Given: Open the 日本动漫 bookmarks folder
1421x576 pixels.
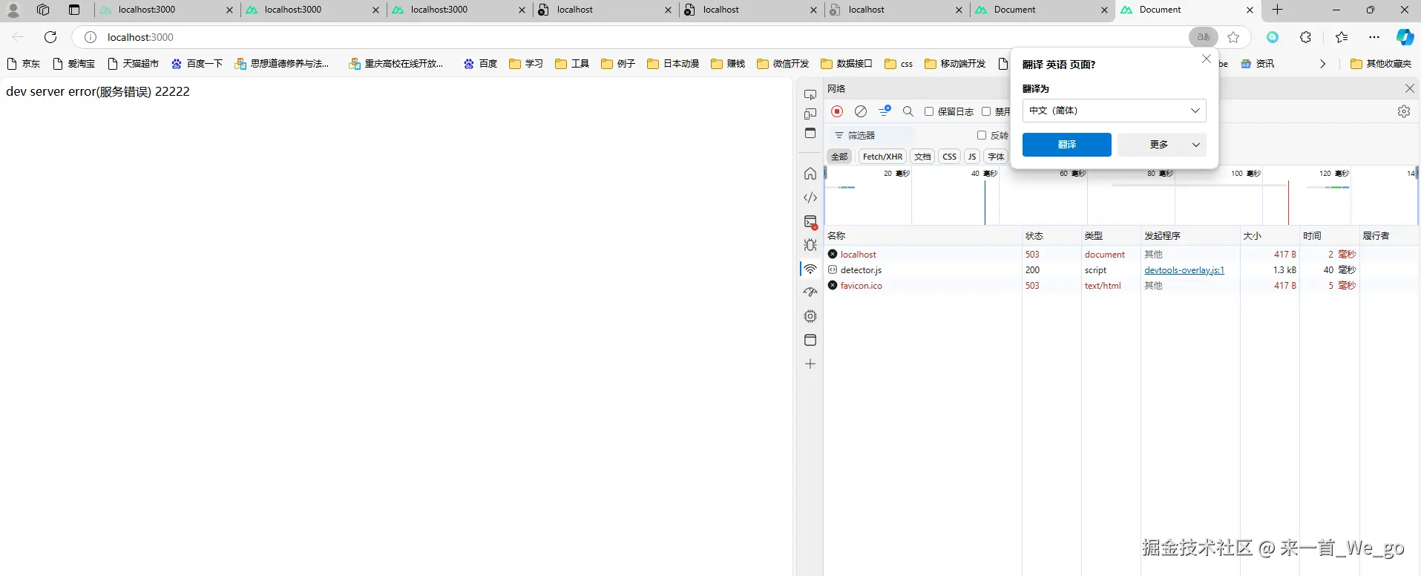Looking at the screenshot, I should click(672, 64).
